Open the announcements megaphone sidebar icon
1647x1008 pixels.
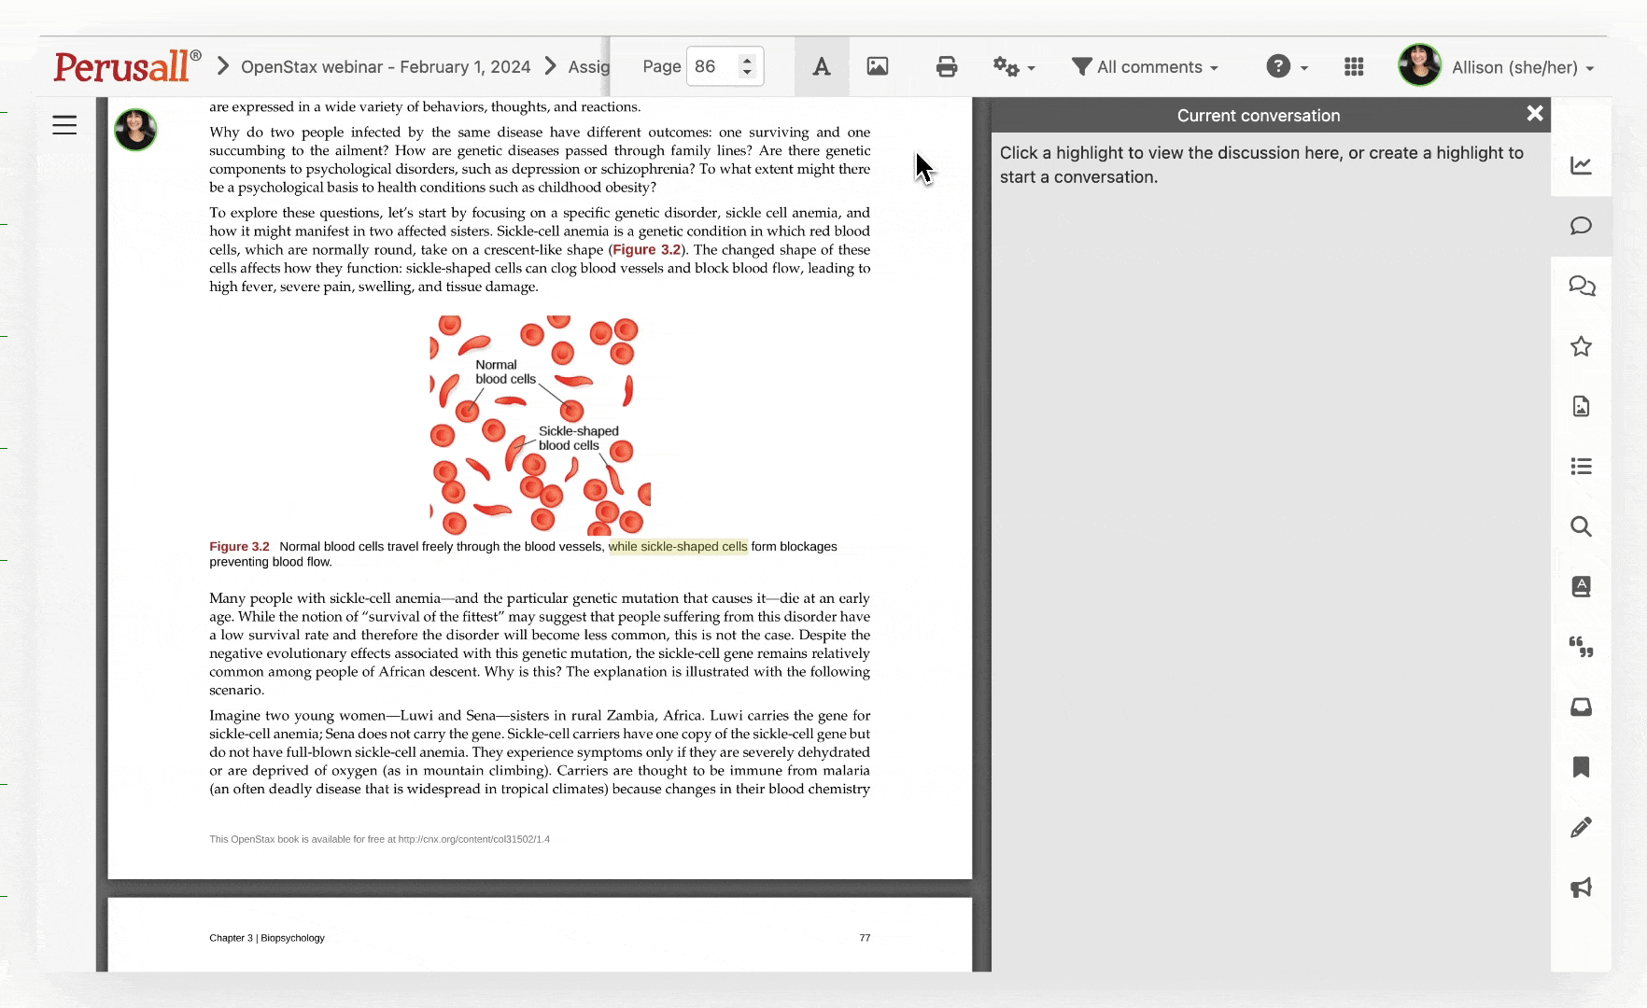coord(1581,887)
